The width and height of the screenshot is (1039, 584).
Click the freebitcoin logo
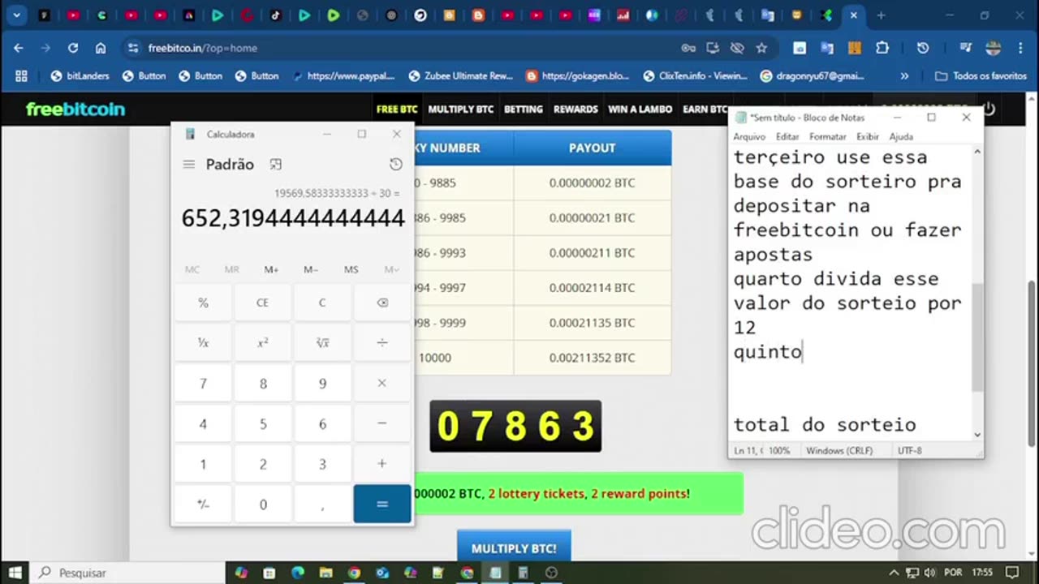tap(75, 109)
